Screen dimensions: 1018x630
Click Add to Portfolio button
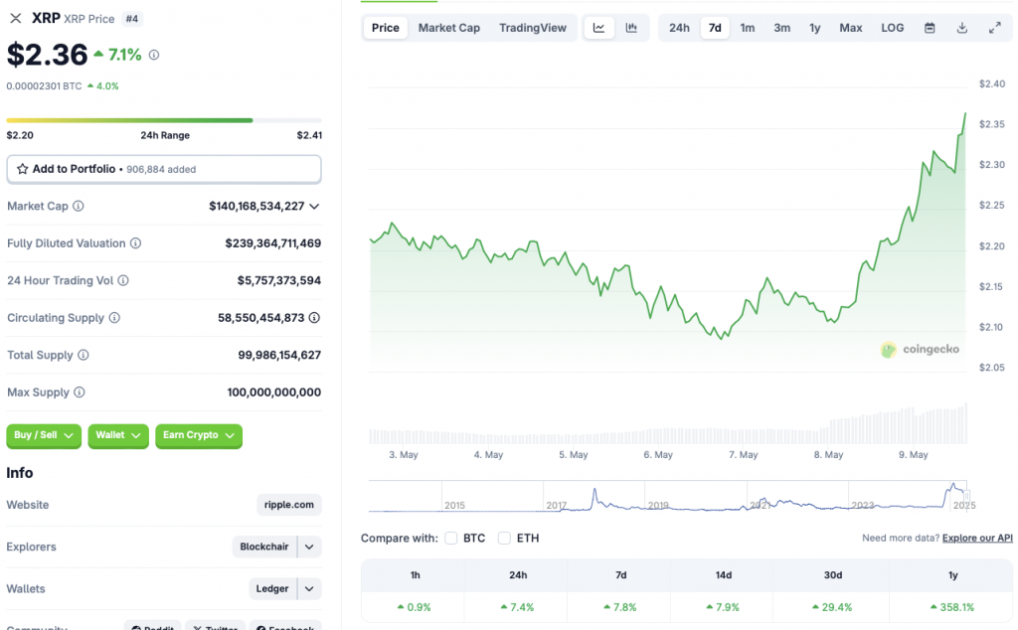[164, 169]
